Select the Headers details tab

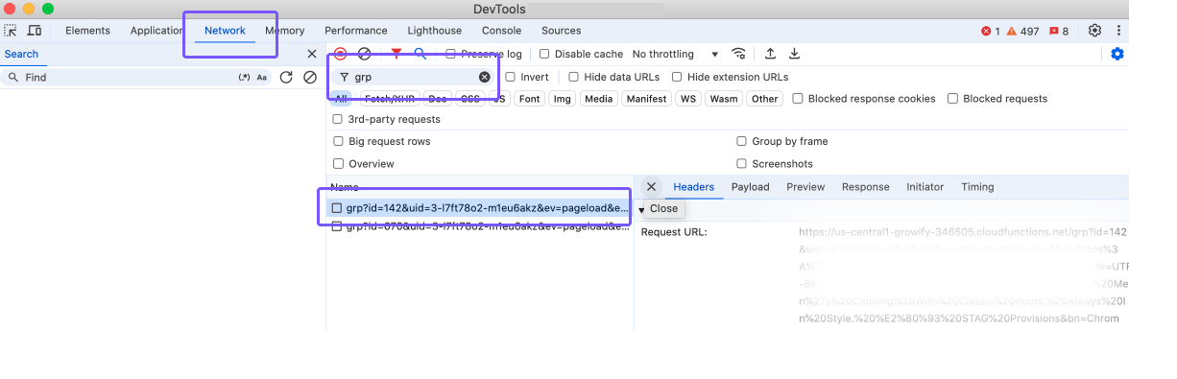pos(693,187)
